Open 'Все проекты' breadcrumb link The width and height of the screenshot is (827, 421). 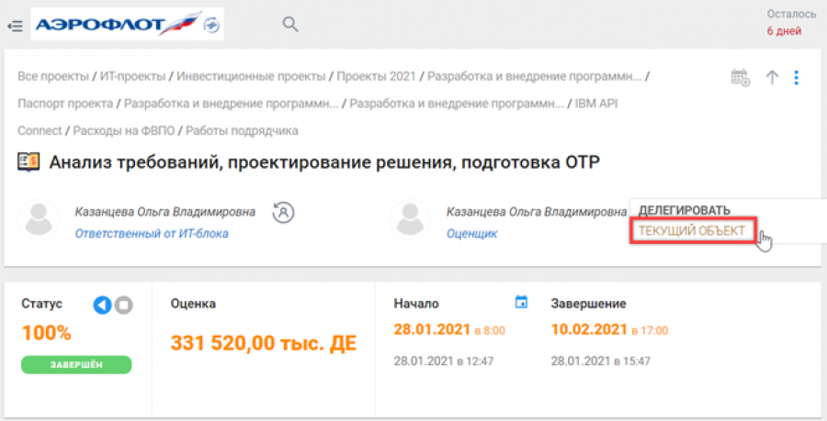pos(53,76)
